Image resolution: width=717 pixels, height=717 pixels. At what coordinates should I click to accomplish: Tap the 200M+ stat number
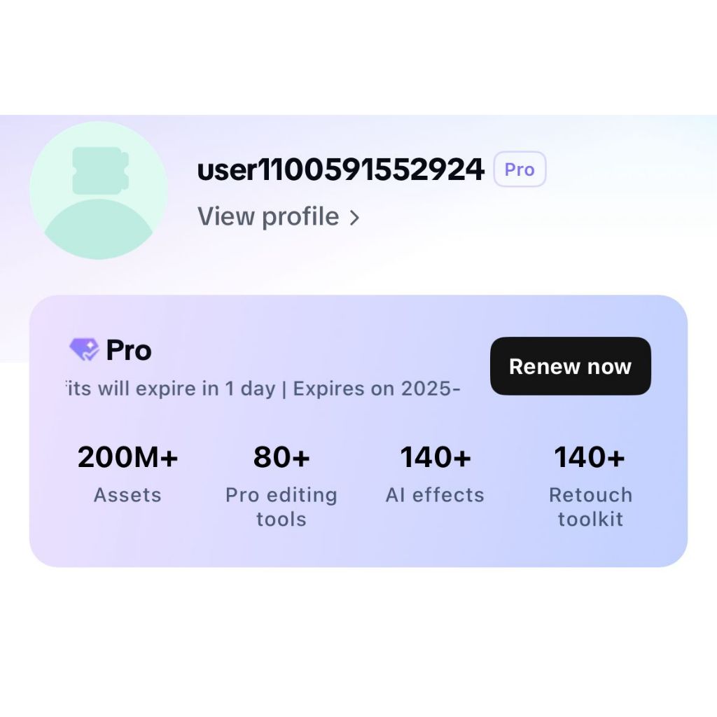pyautogui.click(x=127, y=457)
